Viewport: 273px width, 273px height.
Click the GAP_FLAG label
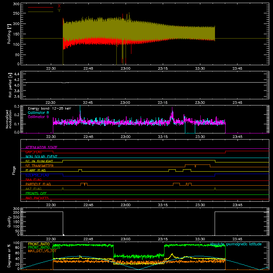point(33,152)
